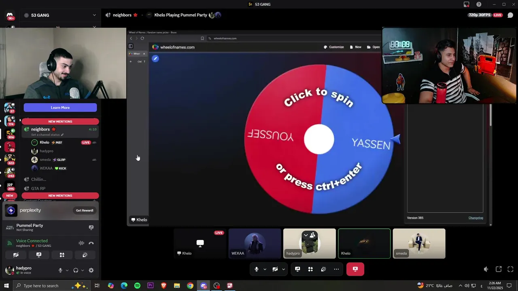Open headphone output options arrow in user panel
Screen dimensions: 518x291
83,270
